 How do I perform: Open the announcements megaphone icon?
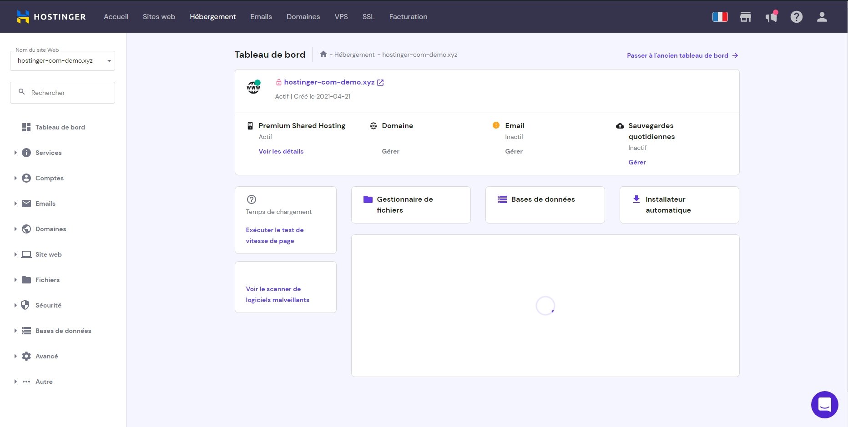point(771,17)
